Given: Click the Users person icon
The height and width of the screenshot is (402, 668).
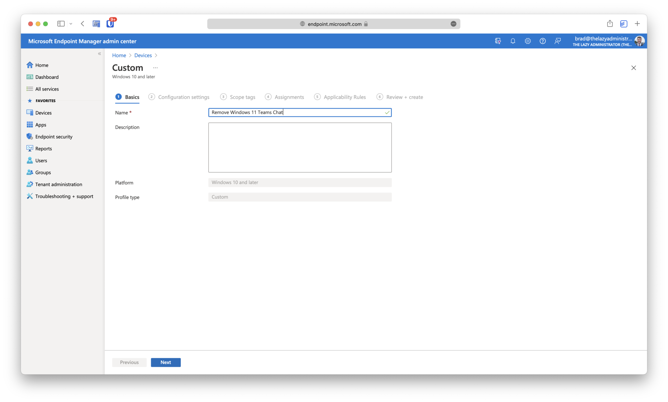Looking at the screenshot, I should pyautogui.click(x=30, y=160).
